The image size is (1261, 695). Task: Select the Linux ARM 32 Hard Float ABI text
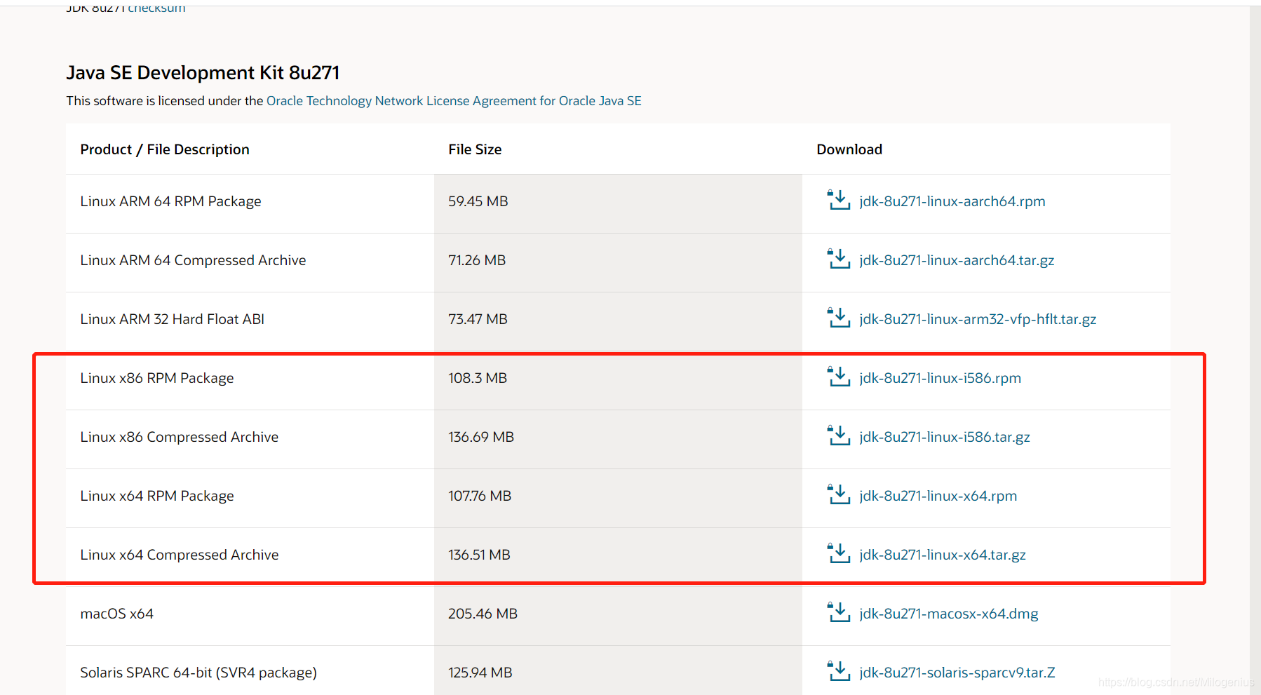pos(172,319)
